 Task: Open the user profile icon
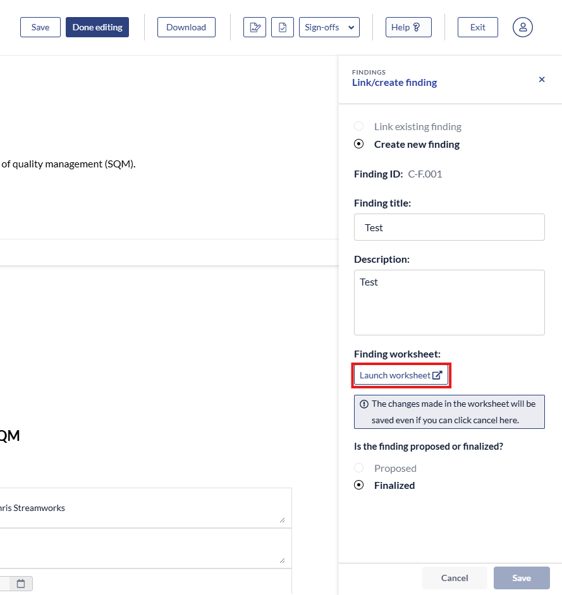pyautogui.click(x=523, y=27)
